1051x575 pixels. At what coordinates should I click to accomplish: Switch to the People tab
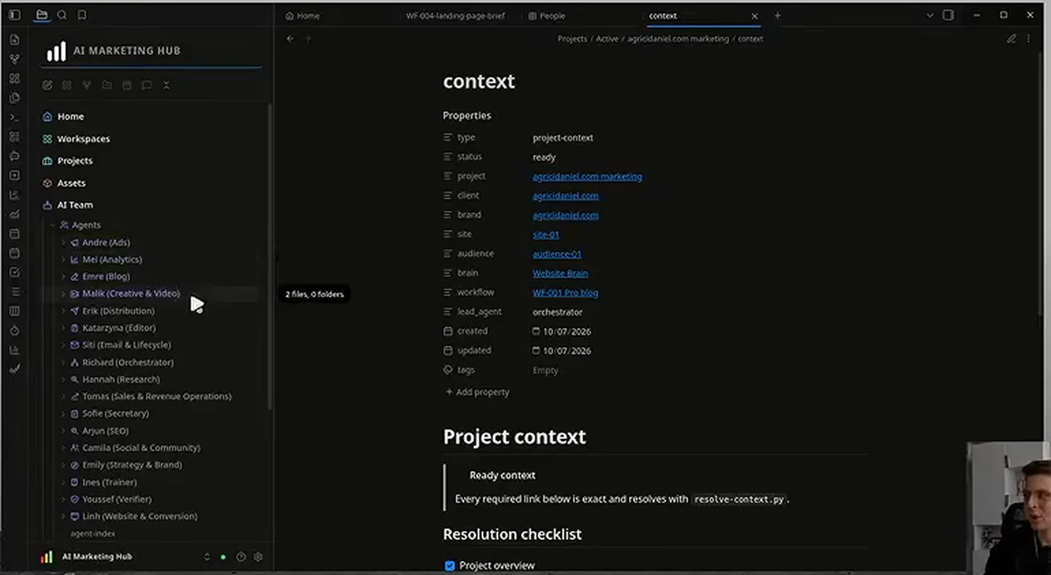547,16
